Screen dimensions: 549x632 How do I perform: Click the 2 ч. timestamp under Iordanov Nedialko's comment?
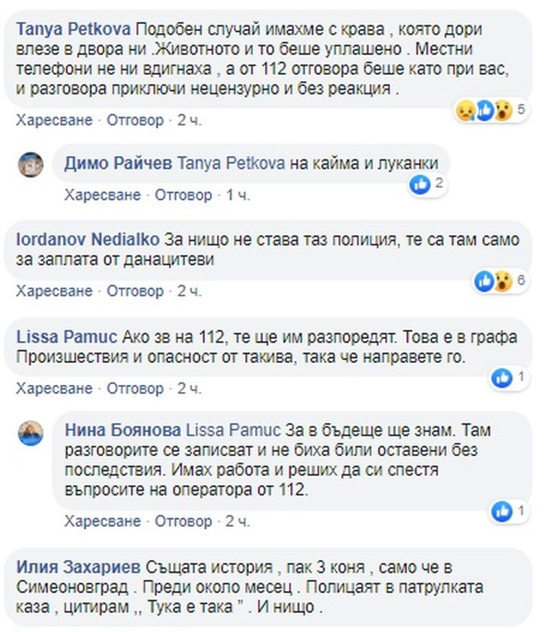[189, 291]
